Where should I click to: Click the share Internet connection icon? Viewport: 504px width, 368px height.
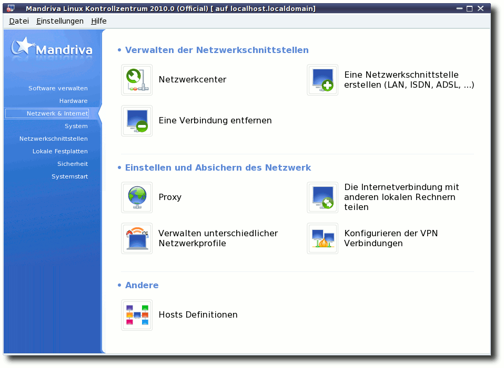[322, 197]
